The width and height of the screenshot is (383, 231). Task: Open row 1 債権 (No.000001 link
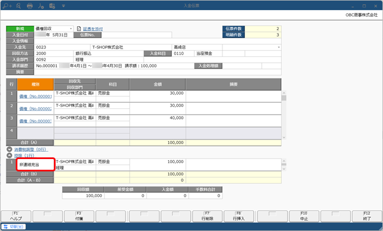(35, 97)
